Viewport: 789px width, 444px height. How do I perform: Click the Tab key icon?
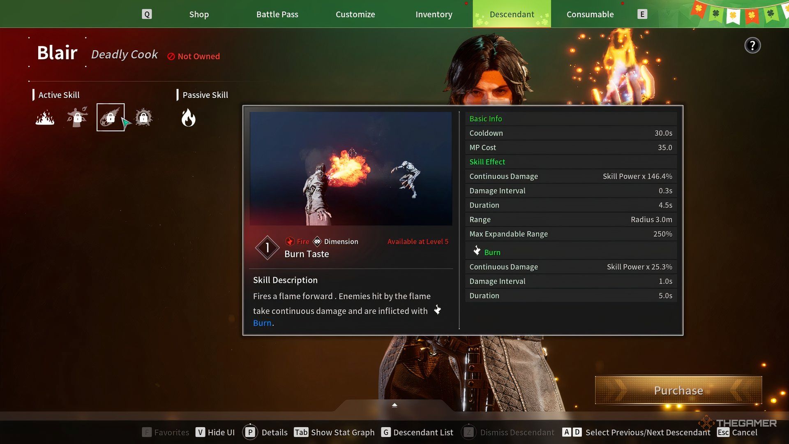[x=301, y=432]
